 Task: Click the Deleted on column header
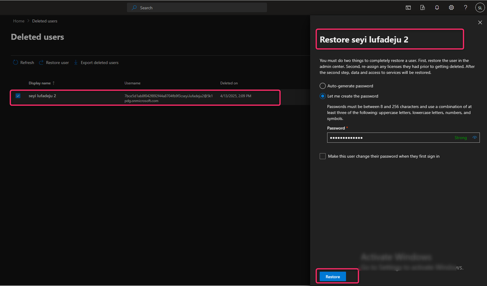coord(229,83)
